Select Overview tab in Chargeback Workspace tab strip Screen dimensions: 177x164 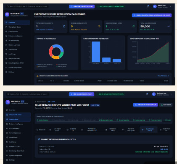(x=41, y=130)
